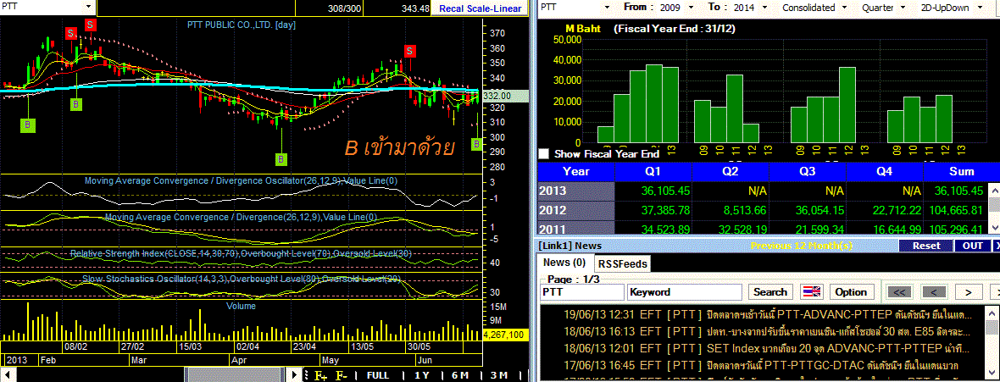Click the Keyword input field

685,292
